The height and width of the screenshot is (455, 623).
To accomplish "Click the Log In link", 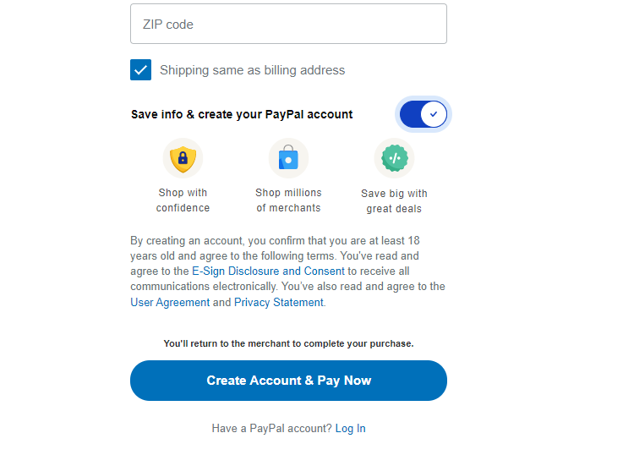I will 351,429.
